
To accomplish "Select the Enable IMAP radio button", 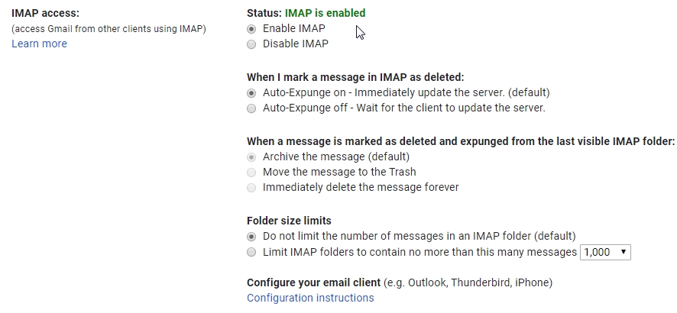I will pos(251,29).
